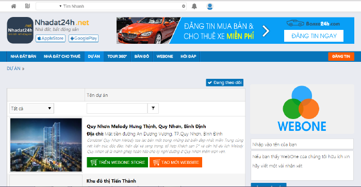Click the Nhadat24h.net logo
Image resolution: width=361 pixels, height=187 pixels.
(20, 30)
